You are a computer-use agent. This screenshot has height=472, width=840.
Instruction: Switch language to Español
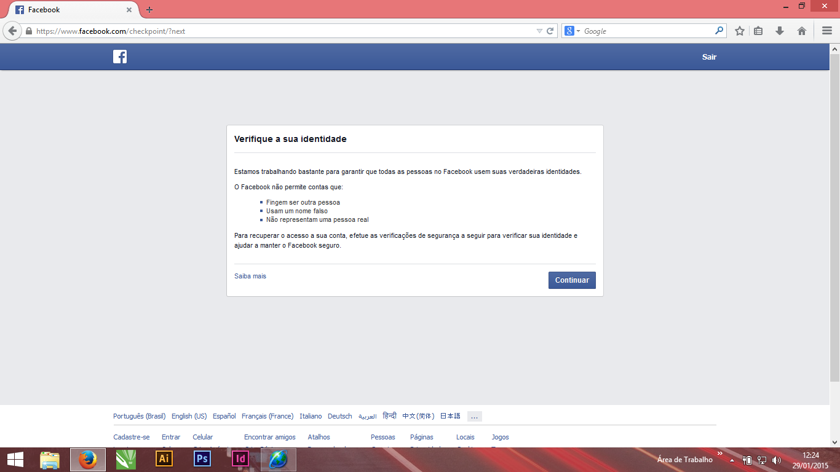coord(224,416)
